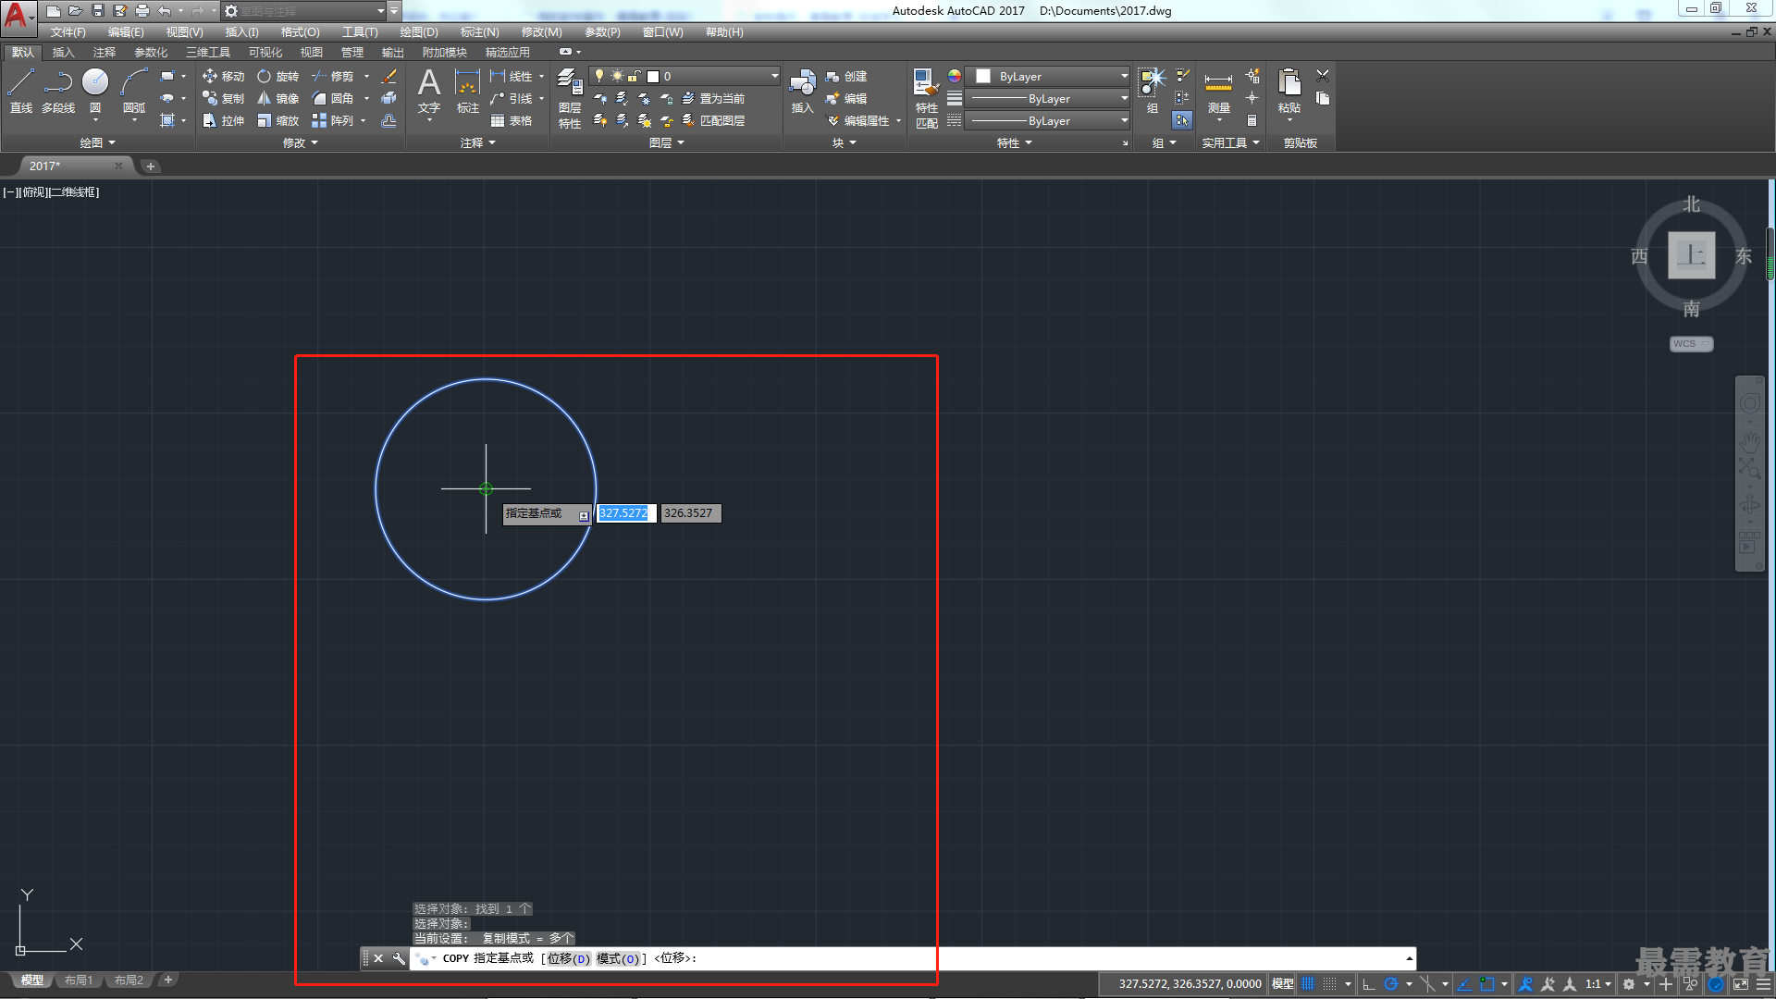Select the 直线 (Line) drawing tool
The image size is (1776, 999).
tap(21, 91)
